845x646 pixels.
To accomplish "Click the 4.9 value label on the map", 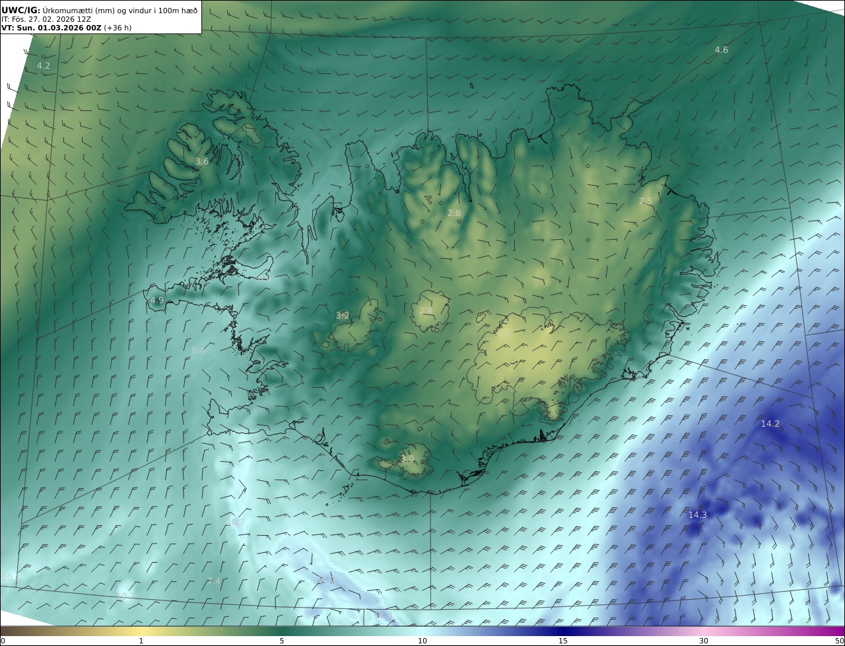I will pos(156,301).
